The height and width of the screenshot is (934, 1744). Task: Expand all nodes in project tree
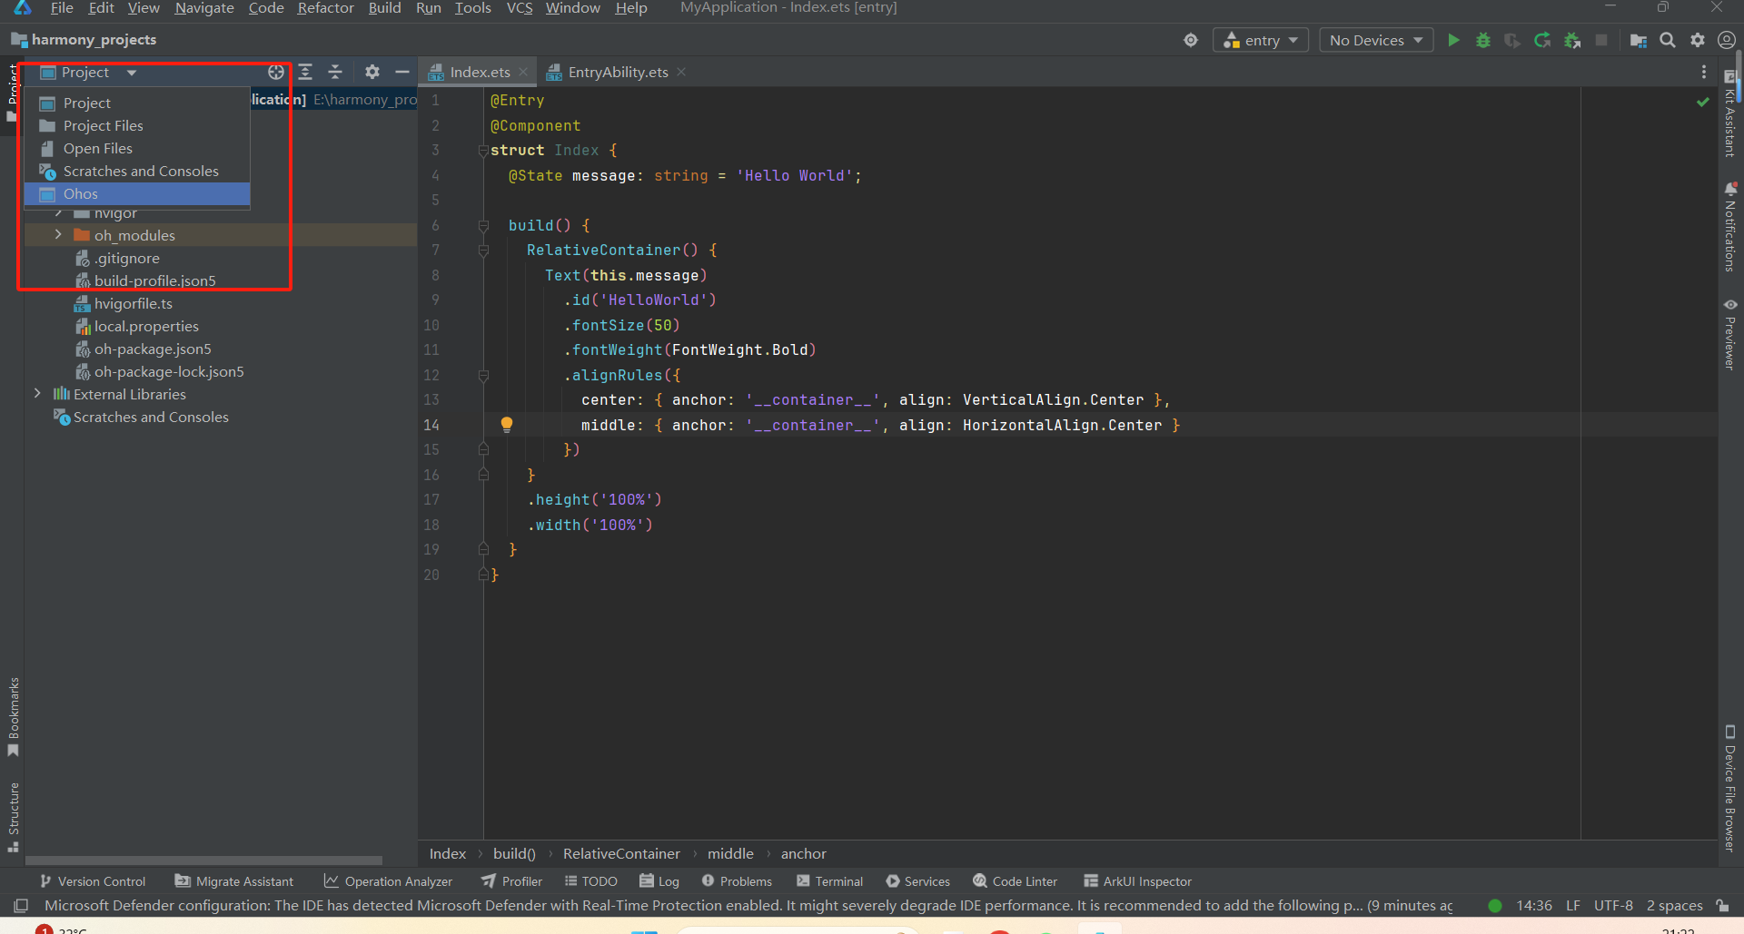[x=306, y=72]
